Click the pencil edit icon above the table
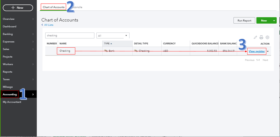Screen dimensions: 280x137 255,37
